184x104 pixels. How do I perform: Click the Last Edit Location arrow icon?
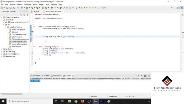tap(87, 8)
